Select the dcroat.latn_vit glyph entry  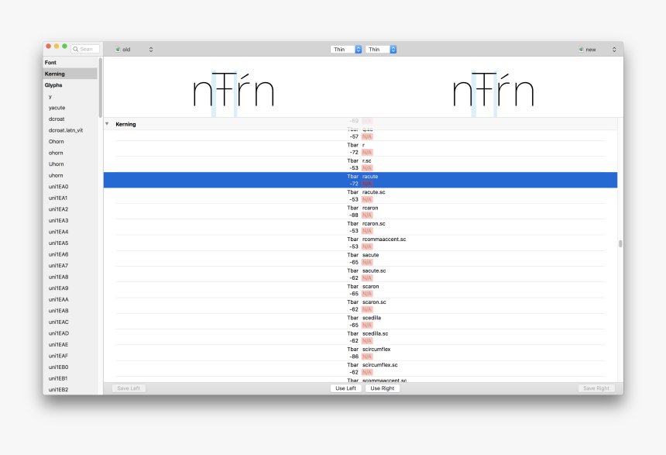[x=66, y=130]
